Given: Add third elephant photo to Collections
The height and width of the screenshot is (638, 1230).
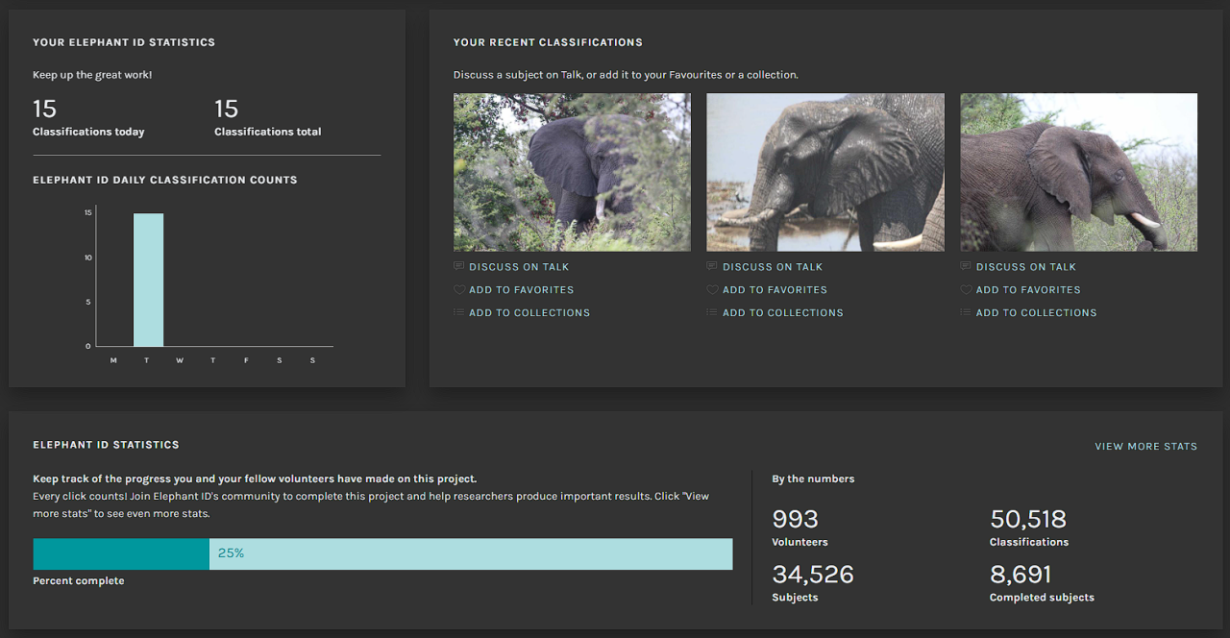Looking at the screenshot, I should pyautogui.click(x=1036, y=313).
